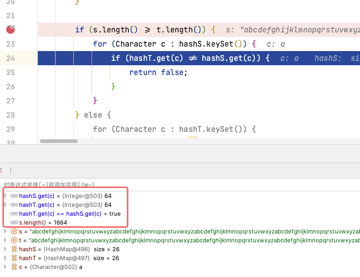The height and width of the screenshot is (277, 360).
Task: Expand the Character variable c
Action: pyautogui.click(x=5, y=267)
